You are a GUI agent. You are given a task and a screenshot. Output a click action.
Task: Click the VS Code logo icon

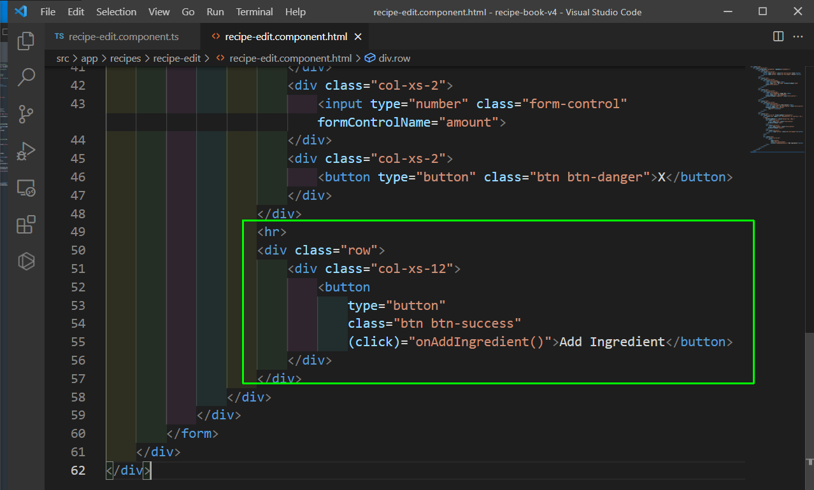coord(20,11)
